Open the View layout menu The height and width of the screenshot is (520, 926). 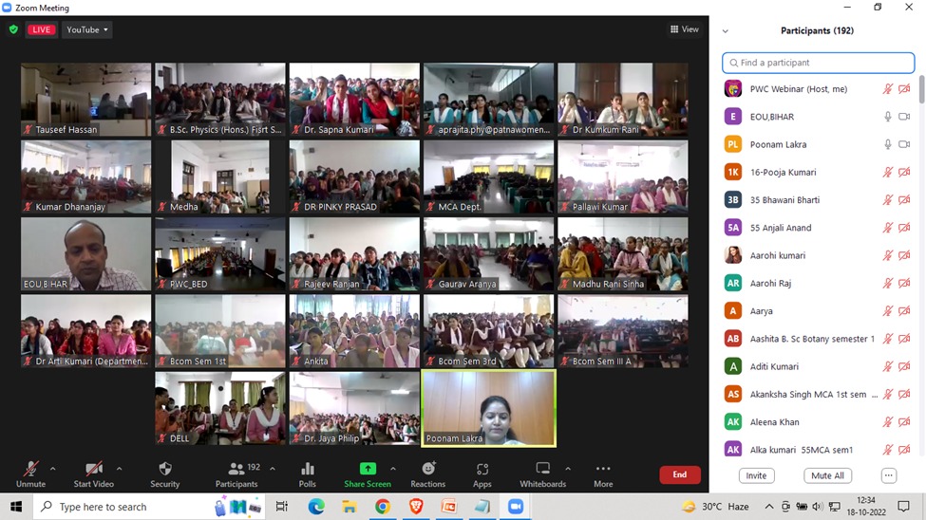pos(685,29)
